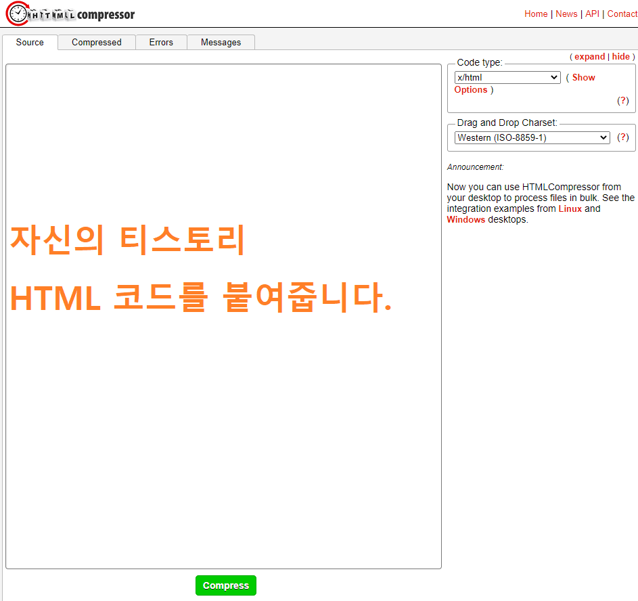This screenshot has width=638, height=601.
Task: Click the Charset help question mark
Action: tap(623, 137)
